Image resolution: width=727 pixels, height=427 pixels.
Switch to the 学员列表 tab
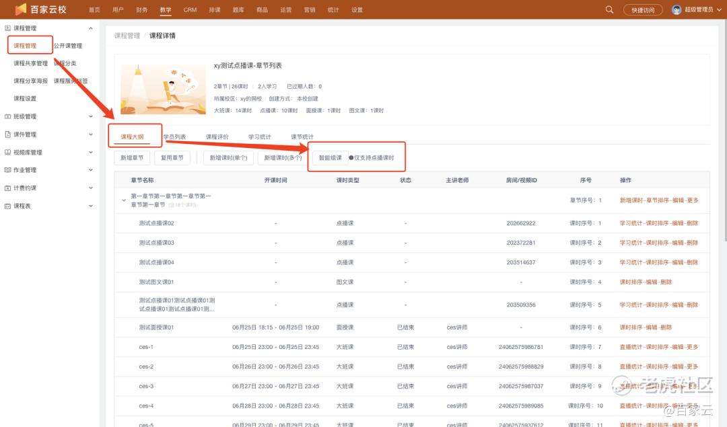click(174, 137)
